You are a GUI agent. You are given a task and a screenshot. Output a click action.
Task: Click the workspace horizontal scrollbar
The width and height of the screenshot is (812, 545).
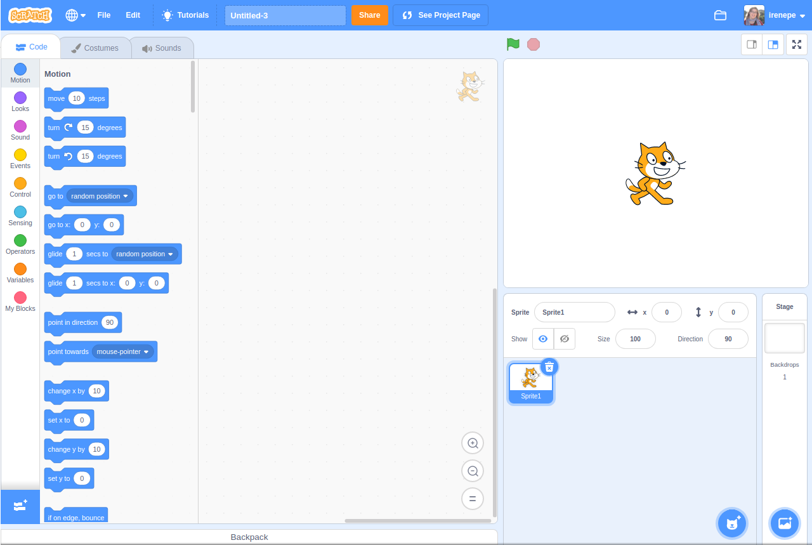[417, 521]
